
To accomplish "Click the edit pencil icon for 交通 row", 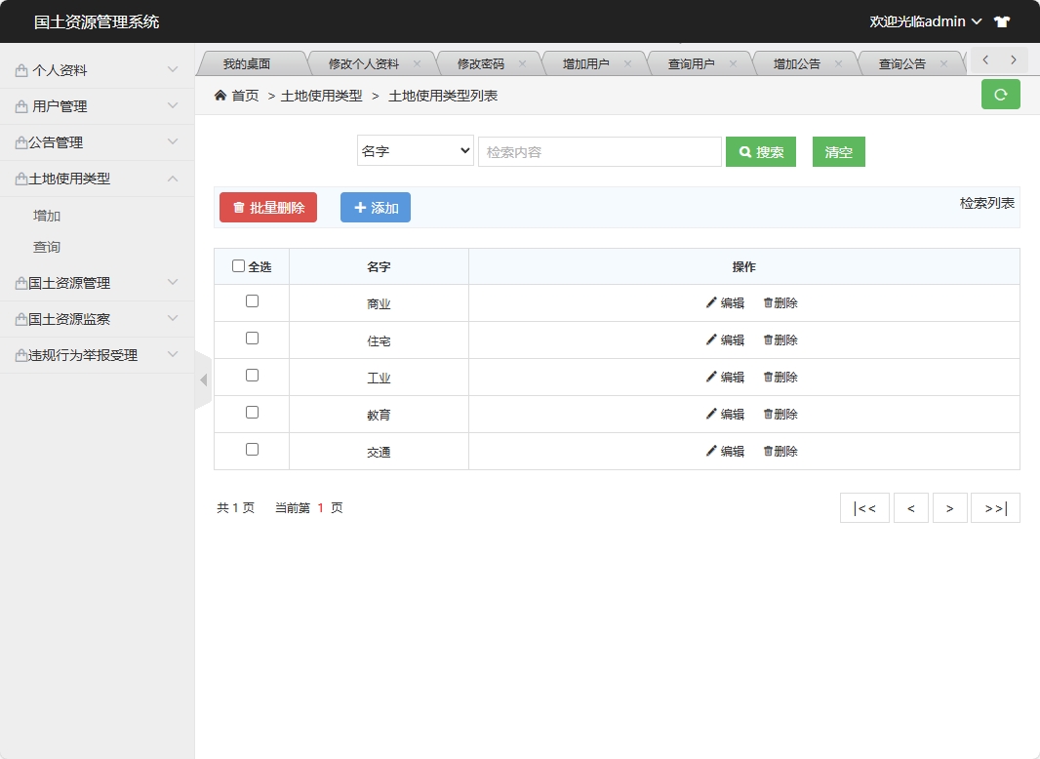I will pos(711,451).
